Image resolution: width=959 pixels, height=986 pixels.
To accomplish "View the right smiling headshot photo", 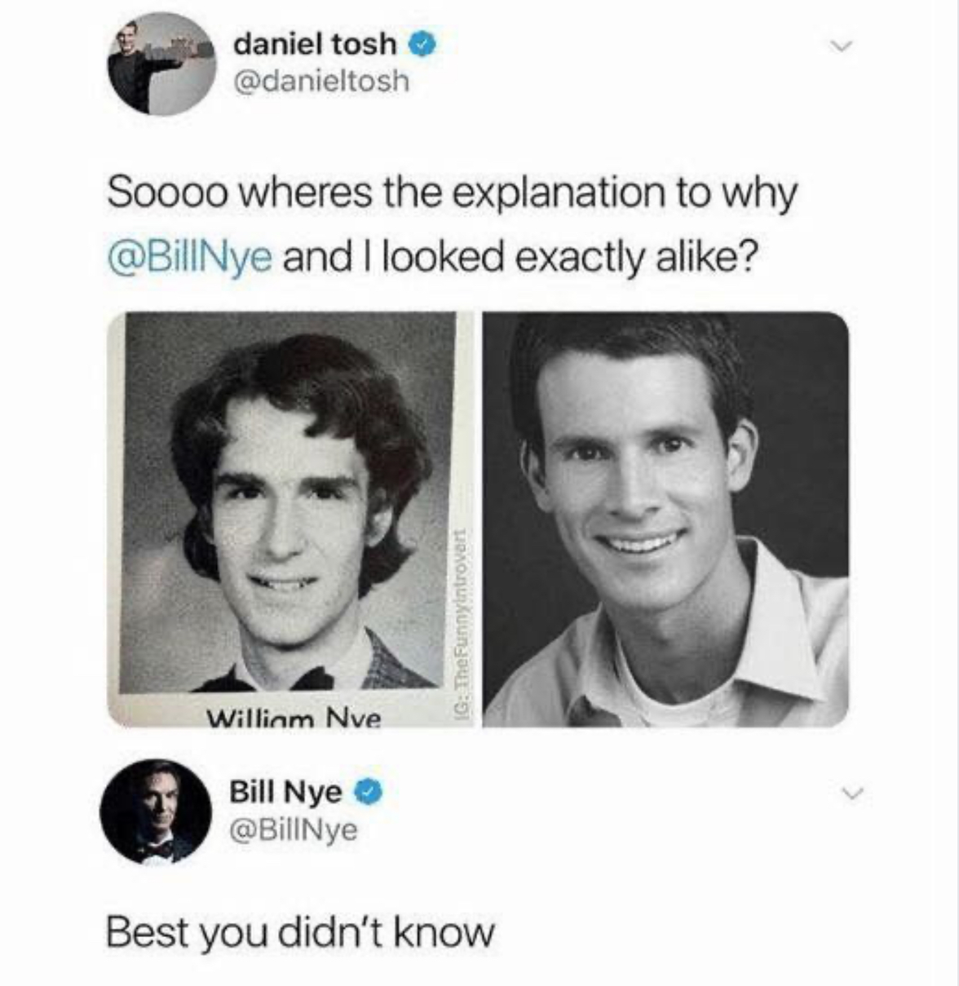I will (666, 520).
